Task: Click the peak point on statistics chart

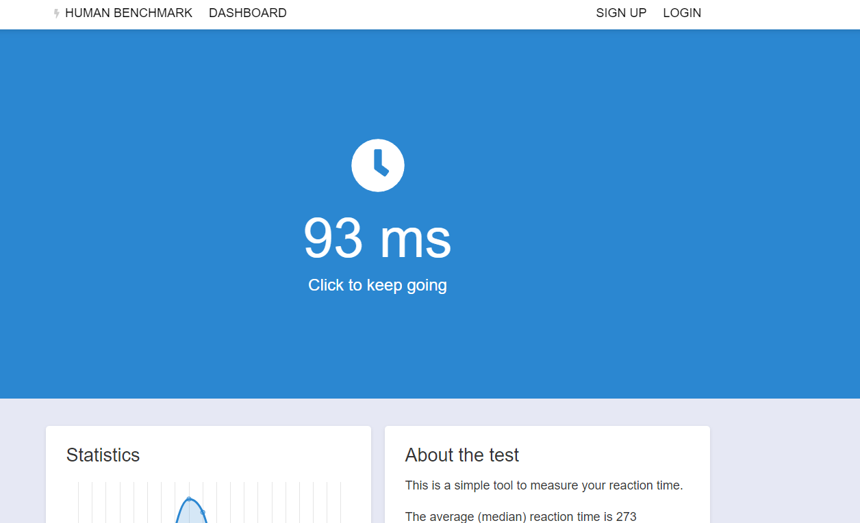Action: pos(189,498)
